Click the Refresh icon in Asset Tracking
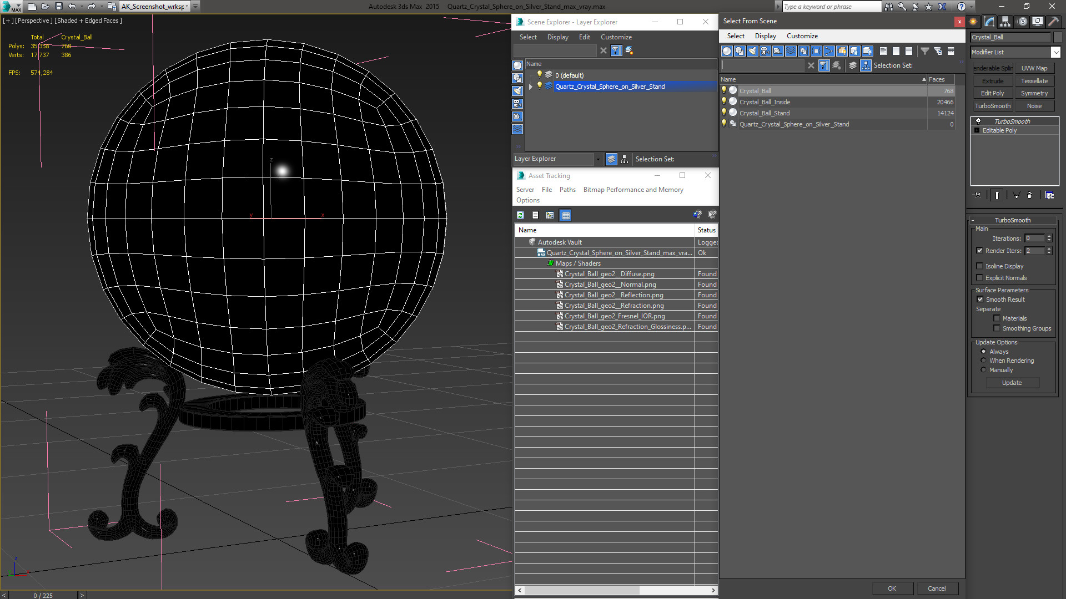The image size is (1066, 599). tap(520, 215)
